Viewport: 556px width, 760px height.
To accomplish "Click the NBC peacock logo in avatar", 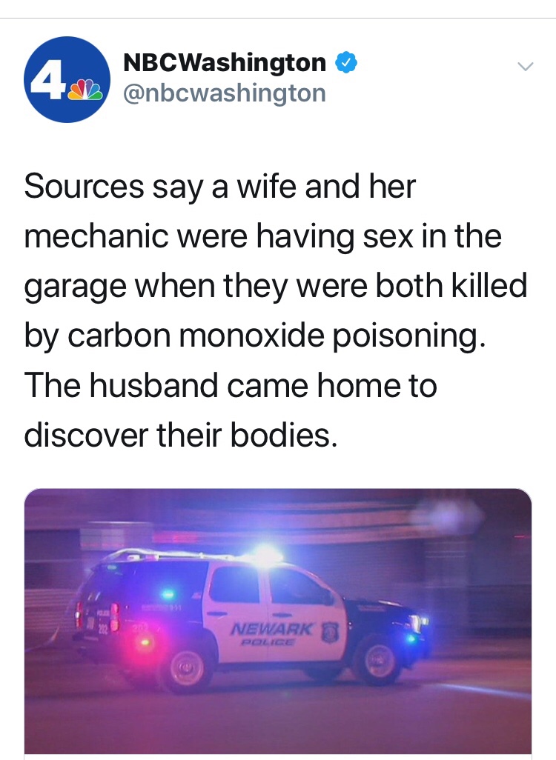I will coord(86,90).
